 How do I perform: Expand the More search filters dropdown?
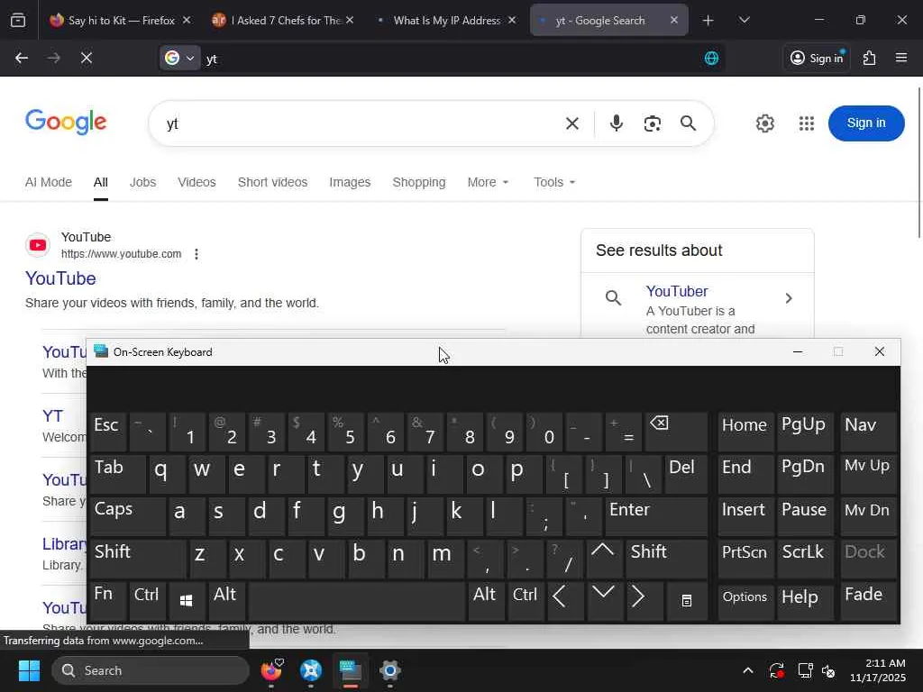click(x=488, y=182)
